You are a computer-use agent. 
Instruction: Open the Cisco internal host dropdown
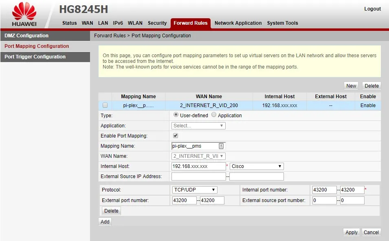257,166
